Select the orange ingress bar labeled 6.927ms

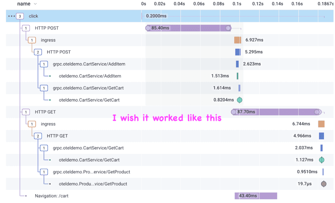click(238, 40)
